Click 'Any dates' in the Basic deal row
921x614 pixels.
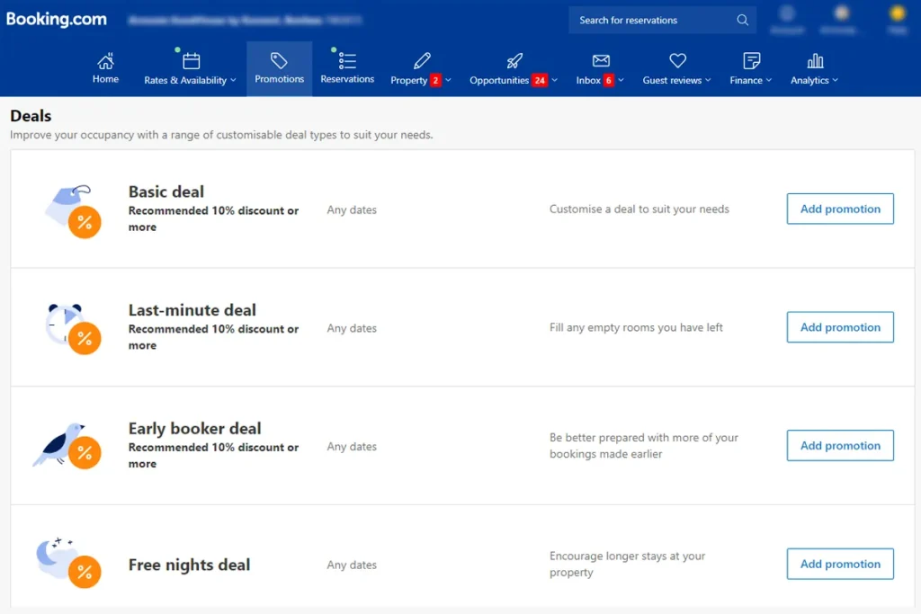pos(352,209)
